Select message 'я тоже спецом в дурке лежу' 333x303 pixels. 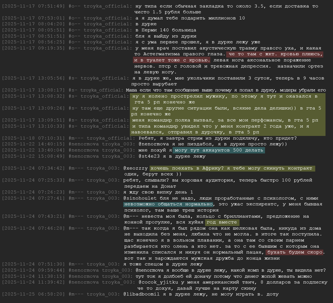click(163, 264)
